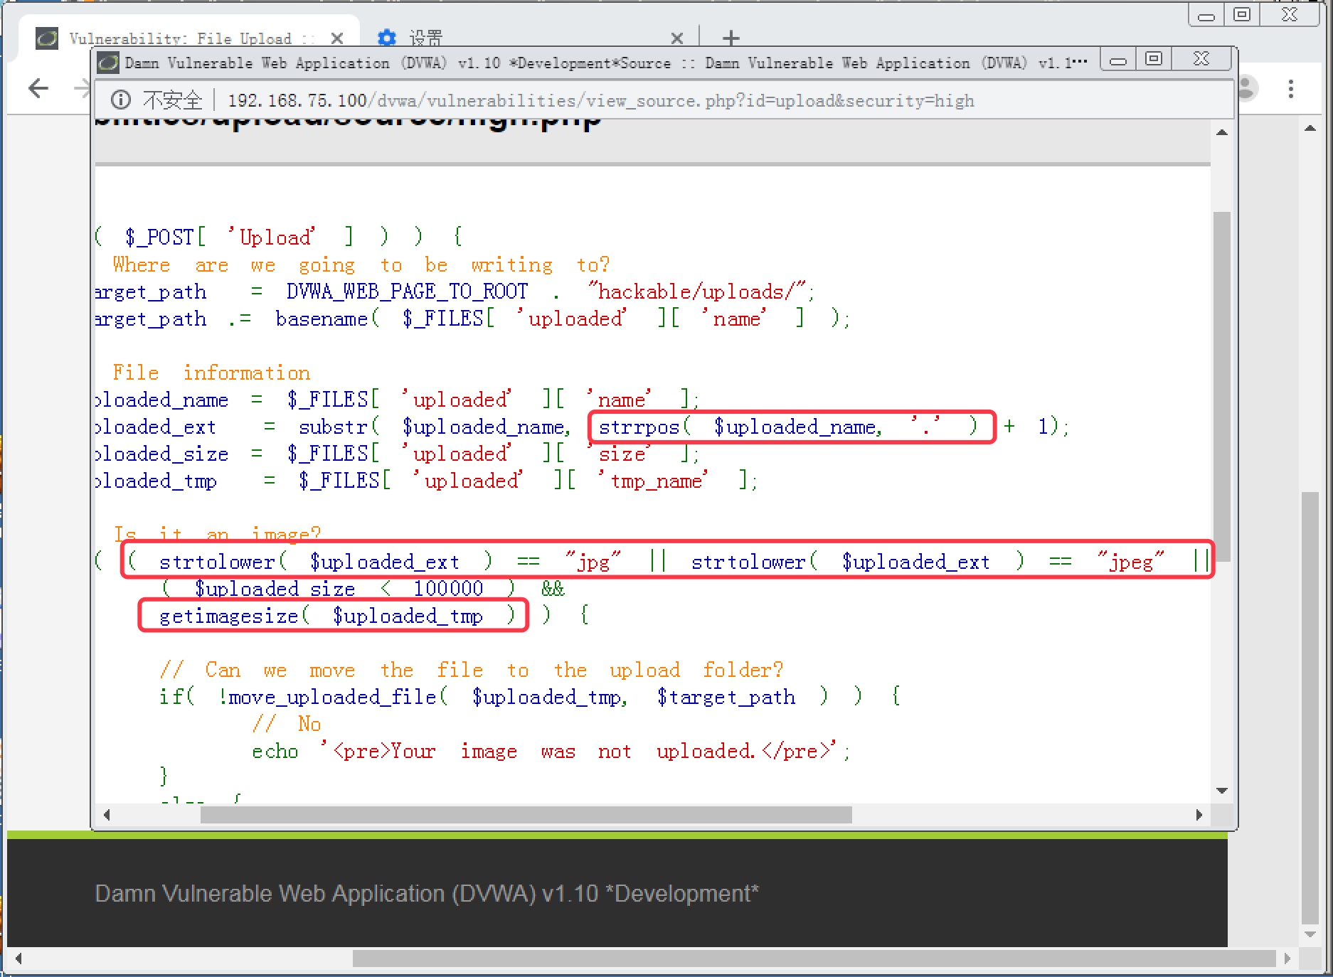This screenshot has width=1333, height=977.
Task: Click the basename( function call
Action: [328, 319]
